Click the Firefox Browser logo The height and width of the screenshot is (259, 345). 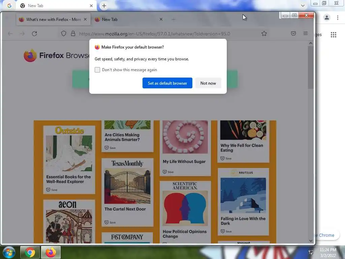click(x=57, y=55)
